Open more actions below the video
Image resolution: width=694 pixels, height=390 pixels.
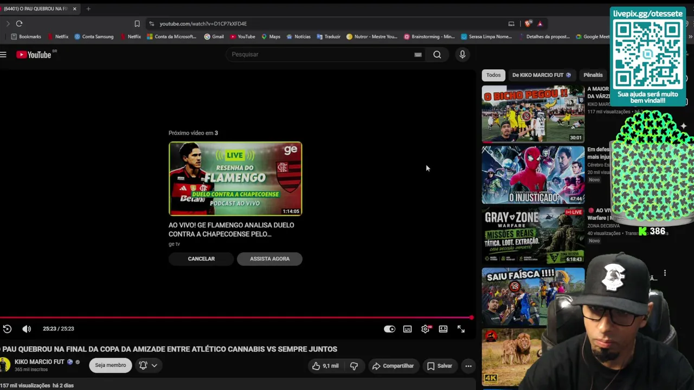(x=468, y=366)
